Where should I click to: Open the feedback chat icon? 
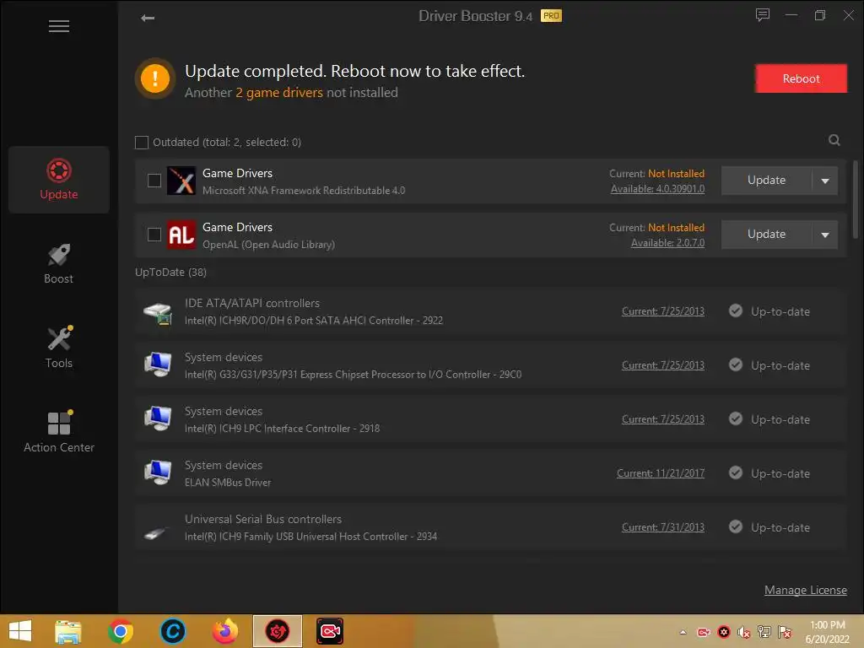click(x=762, y=15)
